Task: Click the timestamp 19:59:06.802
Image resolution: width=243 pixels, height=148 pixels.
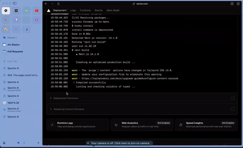Action: pos(59,87)
